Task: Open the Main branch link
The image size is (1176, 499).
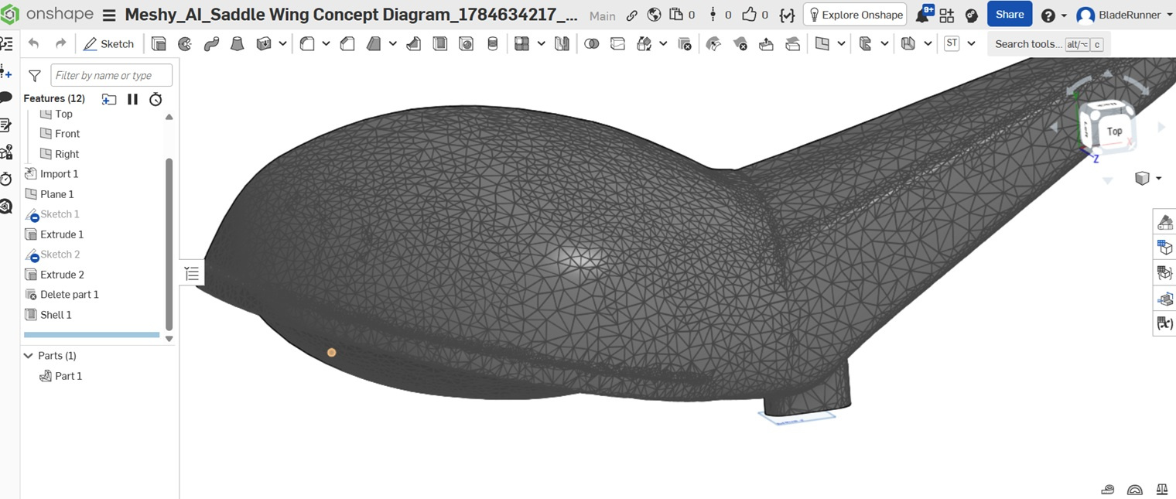Action: tap(603, 15)
